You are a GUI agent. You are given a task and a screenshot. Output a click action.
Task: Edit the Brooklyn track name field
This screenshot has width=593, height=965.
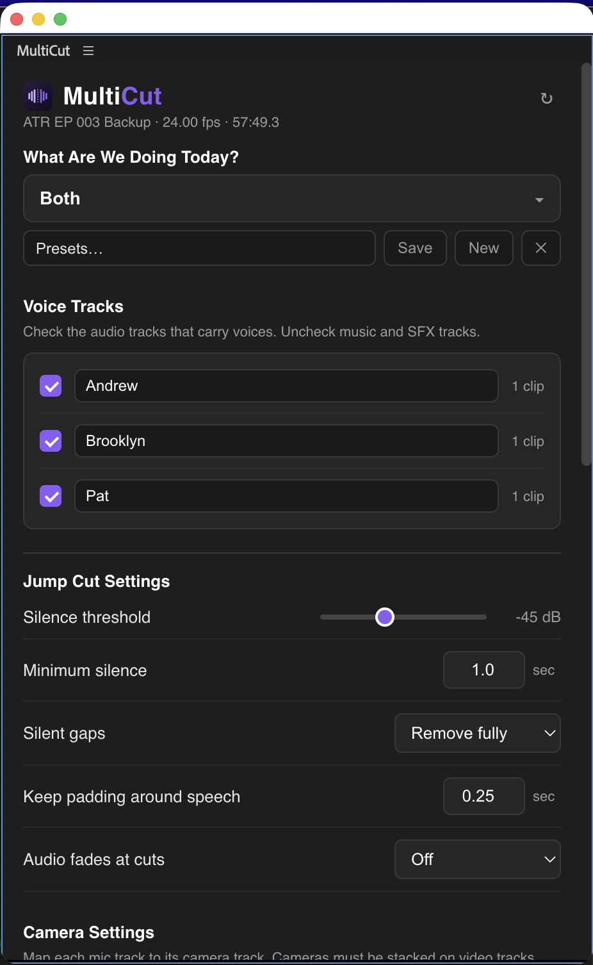(x=286, y=441)
